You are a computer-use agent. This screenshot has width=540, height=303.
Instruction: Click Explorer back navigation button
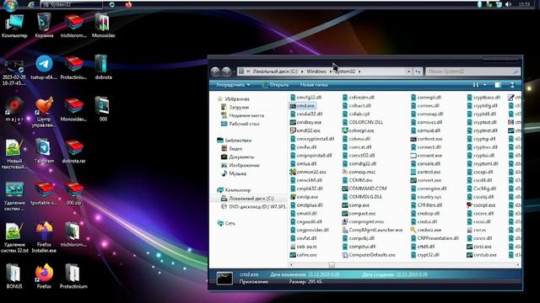pyautogui.click(x=215, y=72)
